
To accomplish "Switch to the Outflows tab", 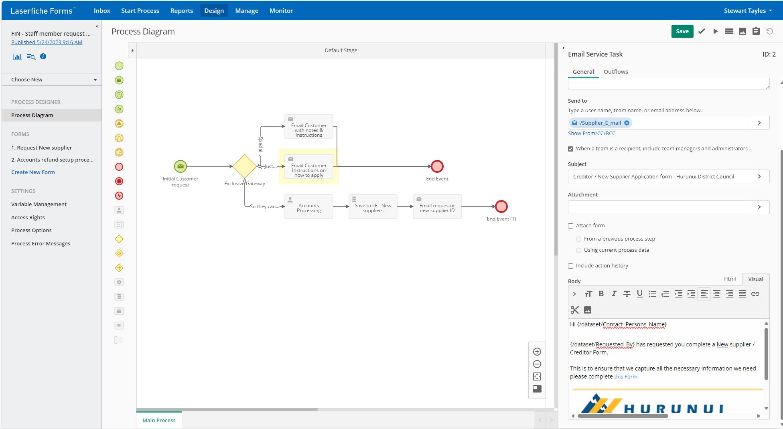I will click(x=615, y=72).
